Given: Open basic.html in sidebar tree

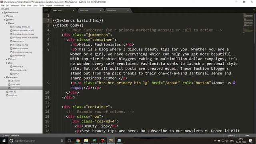Looking at the screenshot, I should (15, 84).
